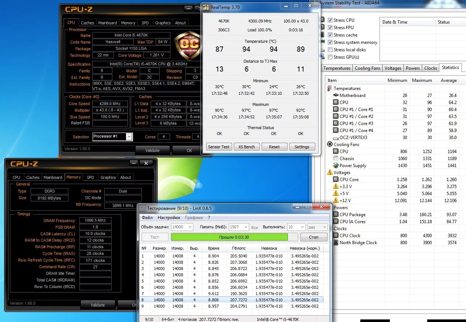Click the LinX window title bar icon

click(142, 208)
